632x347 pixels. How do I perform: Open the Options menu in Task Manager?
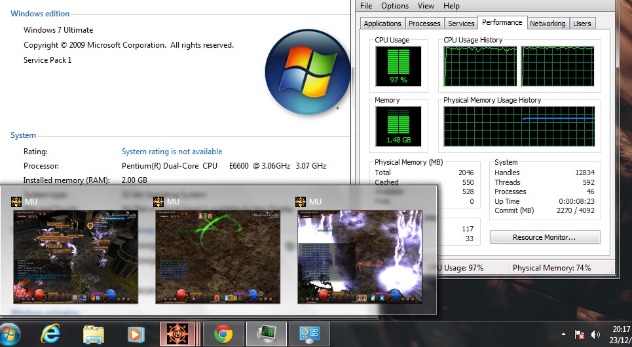coord(395,6)
